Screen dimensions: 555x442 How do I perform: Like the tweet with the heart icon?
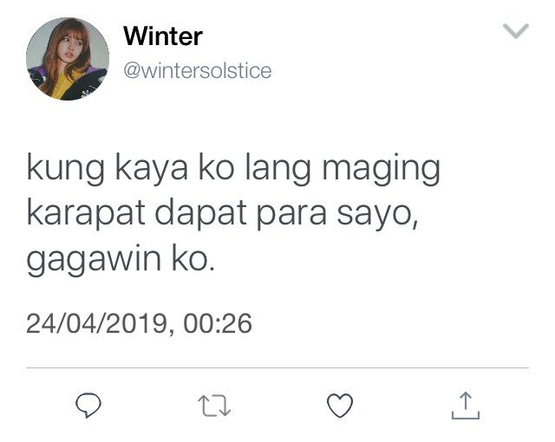tap(340, 406)
